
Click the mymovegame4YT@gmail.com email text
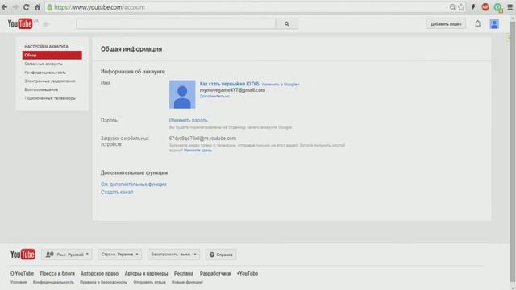(232, 90)
